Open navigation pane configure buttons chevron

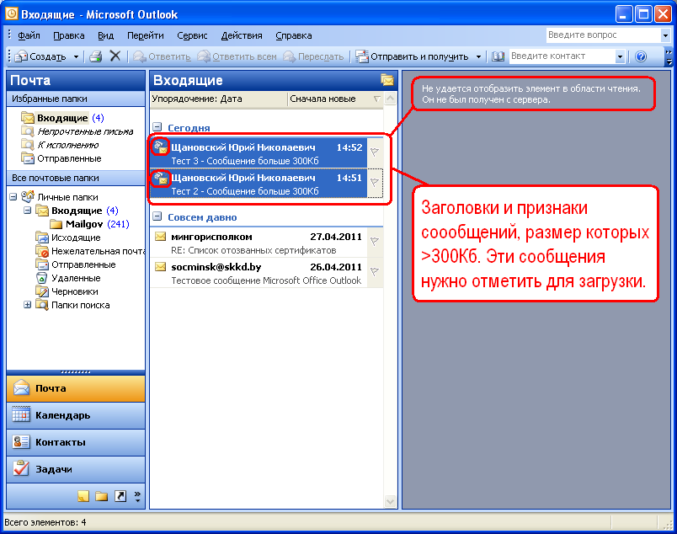tap(137, 496)
